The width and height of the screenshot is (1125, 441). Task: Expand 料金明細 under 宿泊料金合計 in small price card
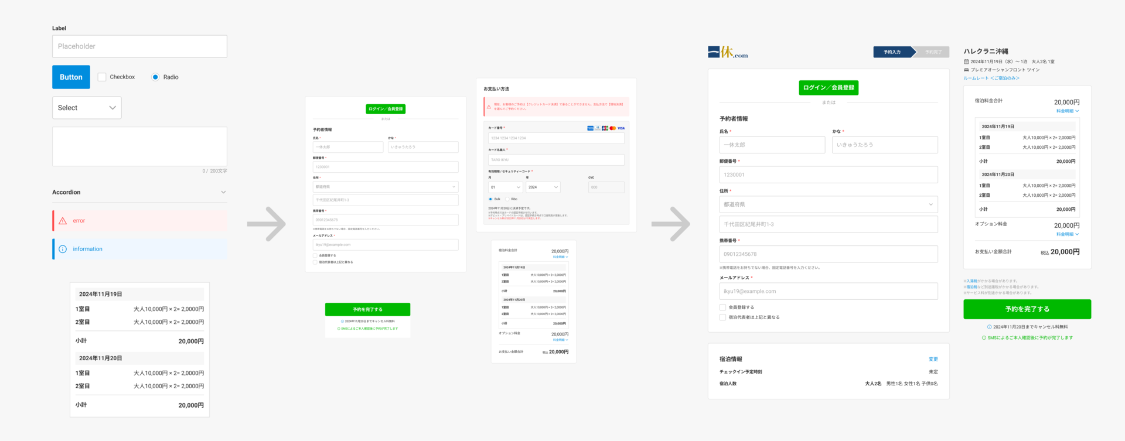pyautogui.click(x=561, y=257)
